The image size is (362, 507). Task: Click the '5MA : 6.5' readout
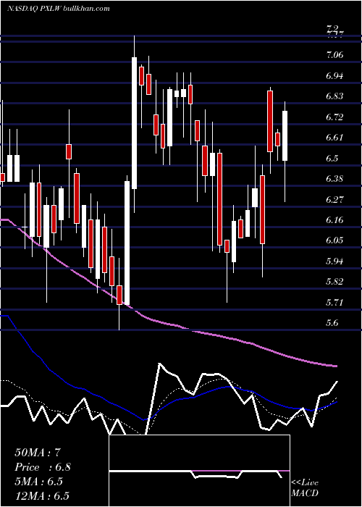[38, 482]
